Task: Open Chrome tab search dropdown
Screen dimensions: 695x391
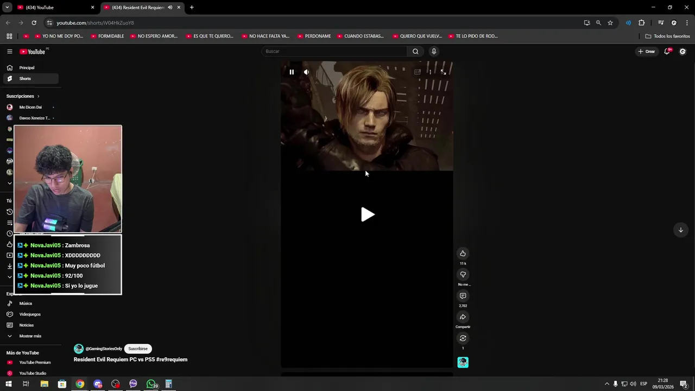Action: [x=7, y=8]
